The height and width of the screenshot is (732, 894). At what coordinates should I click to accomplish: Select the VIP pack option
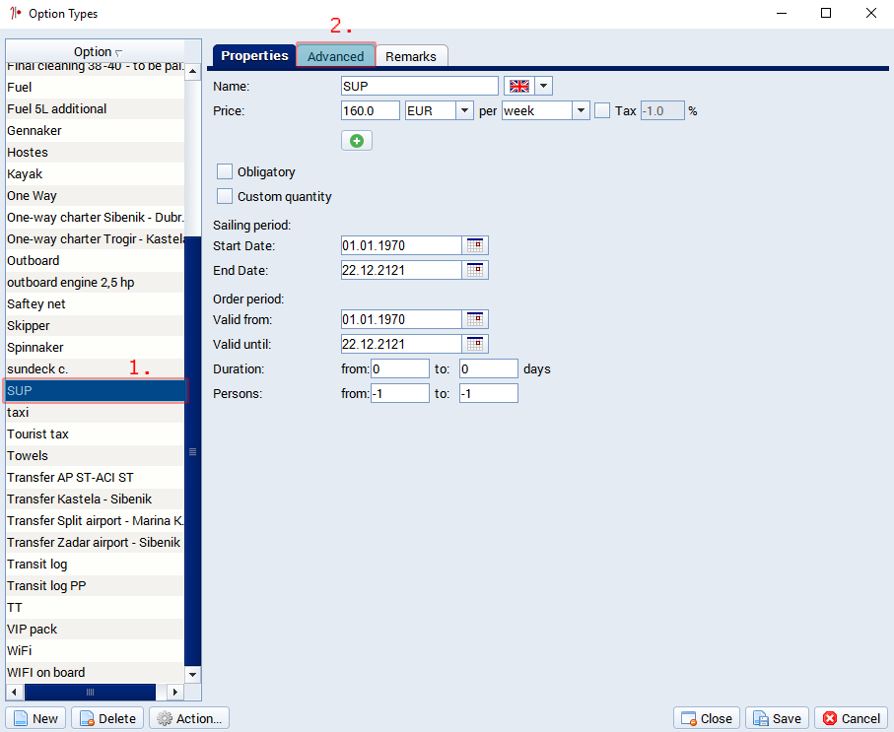pyautogui.click(x=96, y=629)
